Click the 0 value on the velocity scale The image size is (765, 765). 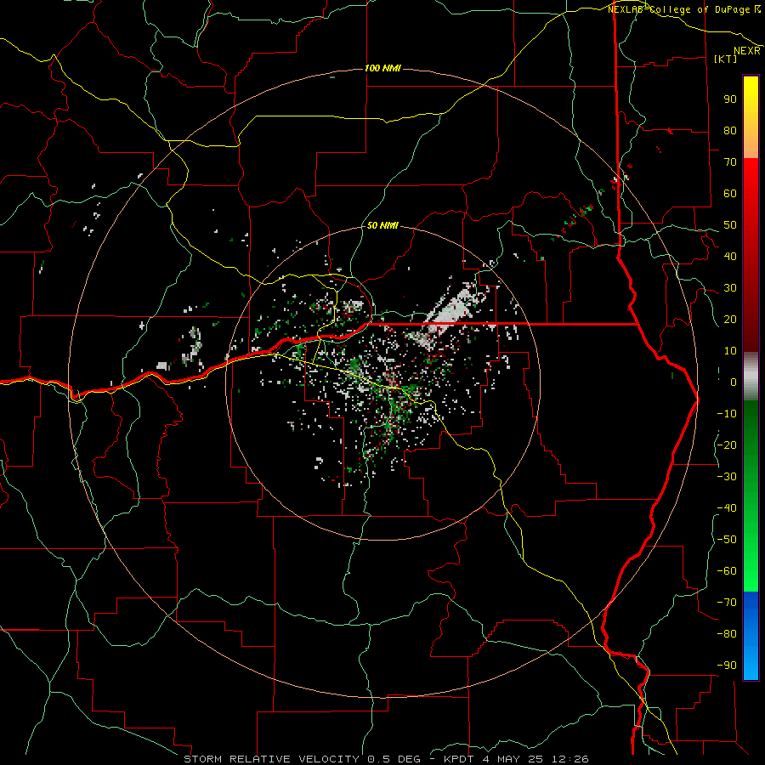point(734,382)
